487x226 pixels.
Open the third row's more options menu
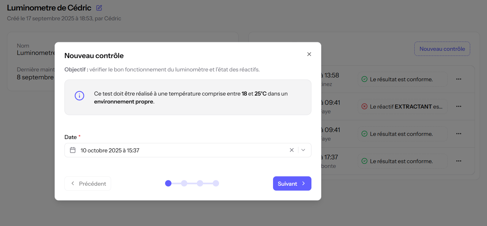coord(458,134)
